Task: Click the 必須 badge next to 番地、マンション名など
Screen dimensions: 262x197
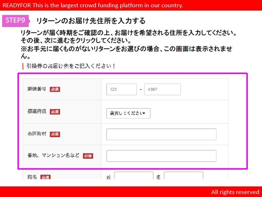Action: click(88, 156)
